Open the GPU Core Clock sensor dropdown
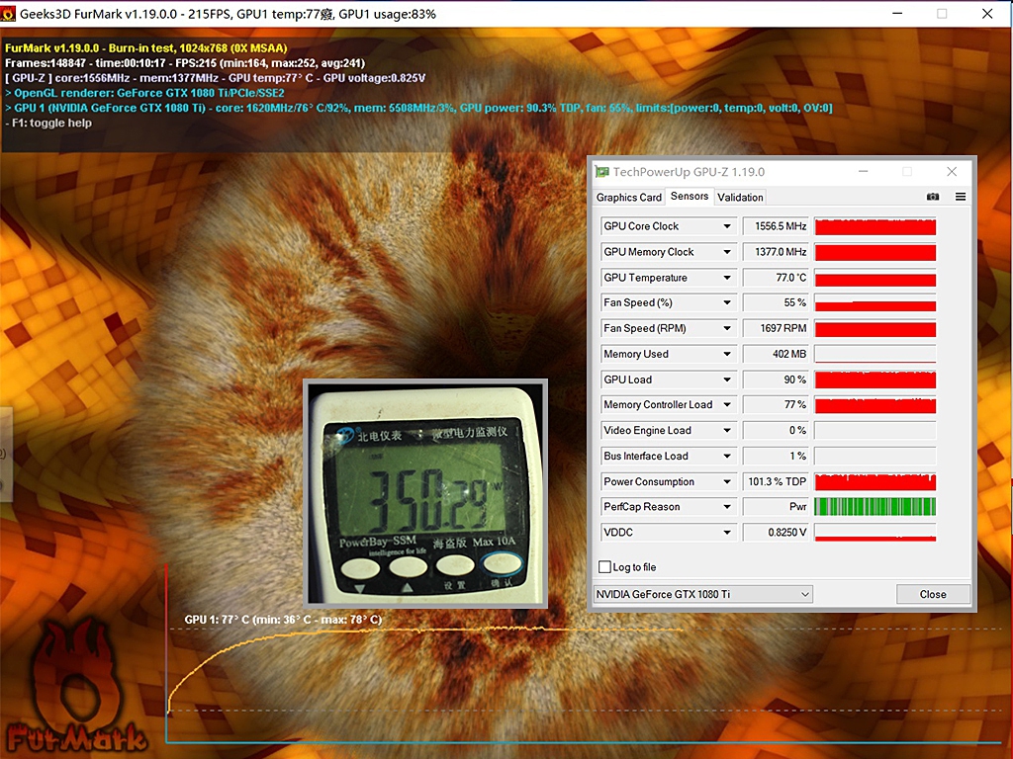This screenshot has width=1013, height=759. tap(727, 226)
